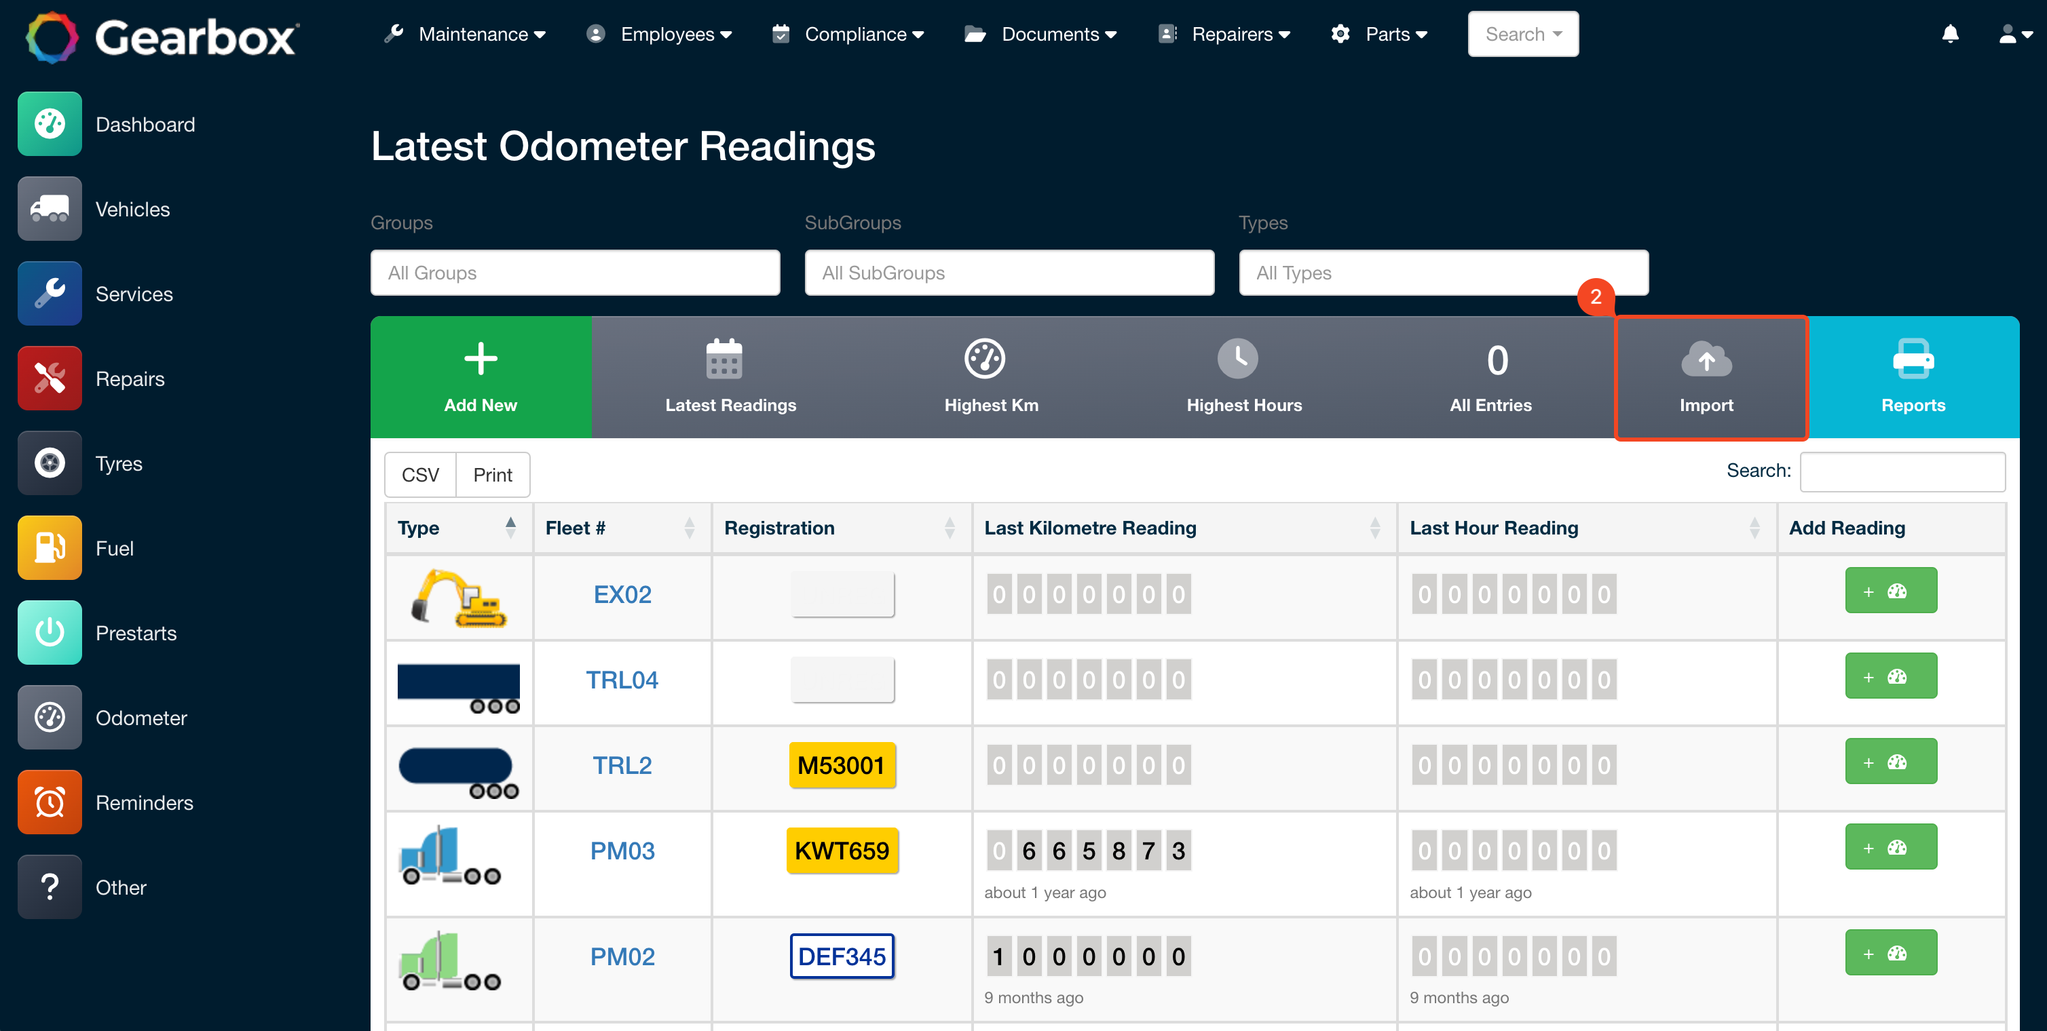
Task: Select the All Groups filter field
Action: [x=576, y=273]
